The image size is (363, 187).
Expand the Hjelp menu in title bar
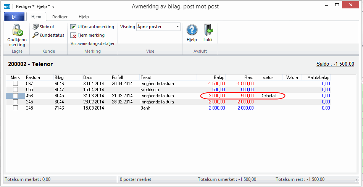point(44,6)
